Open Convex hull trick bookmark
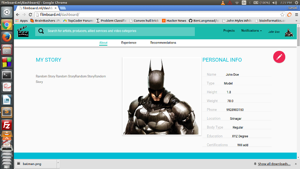 pyautogui.click(x=144, y=20)
